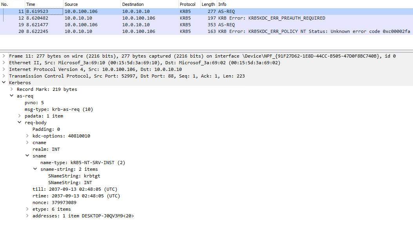Select msg-type: krb-as-req (10) field

(x=59, y=109)
